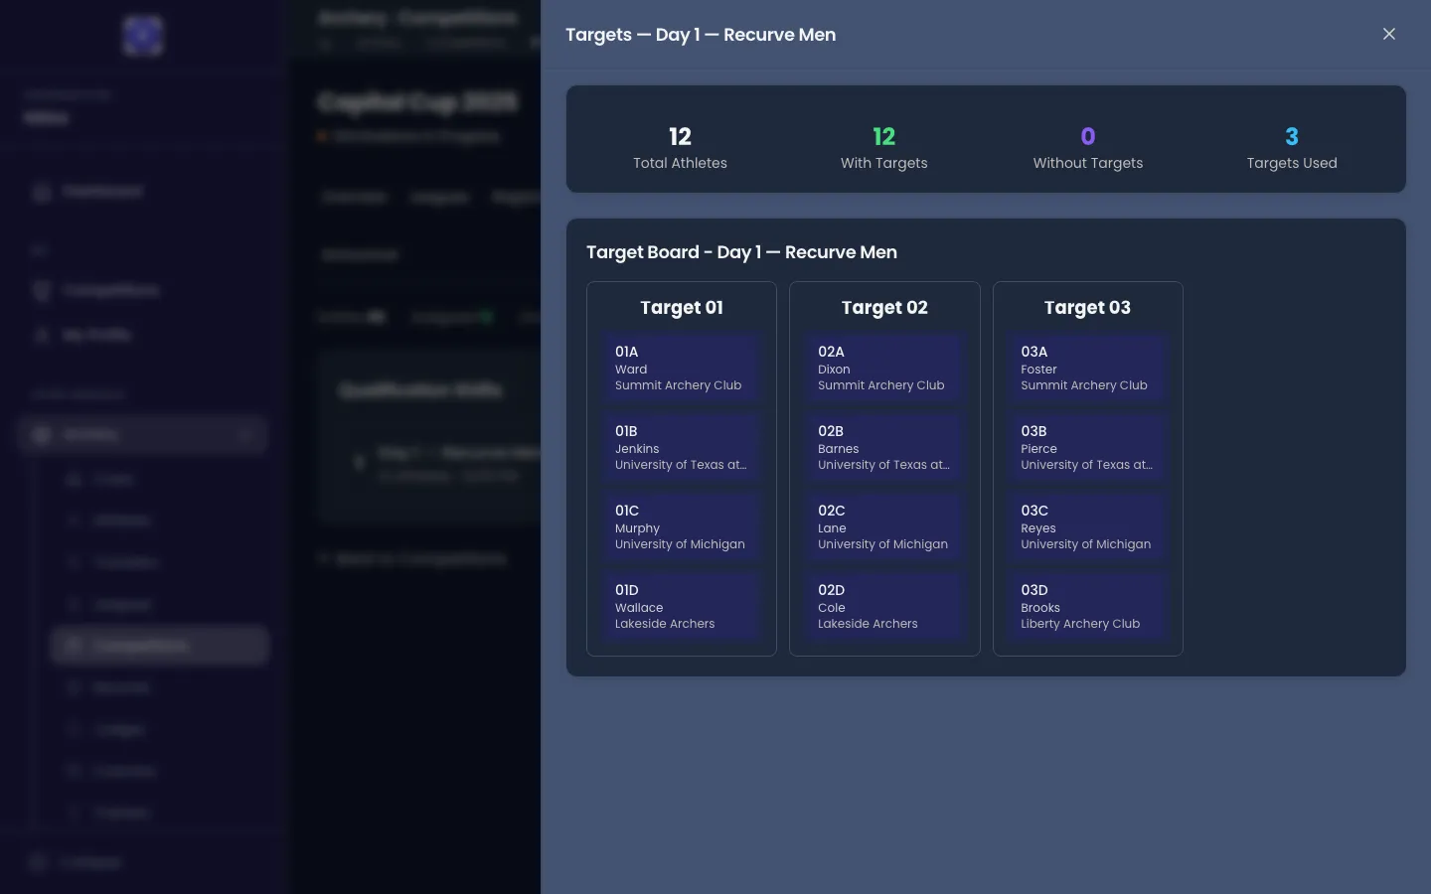The image size is (1431, 894).
Task: Click the 'Target Board - Day 1 — Recurve Men' heading
Action: 741,252
